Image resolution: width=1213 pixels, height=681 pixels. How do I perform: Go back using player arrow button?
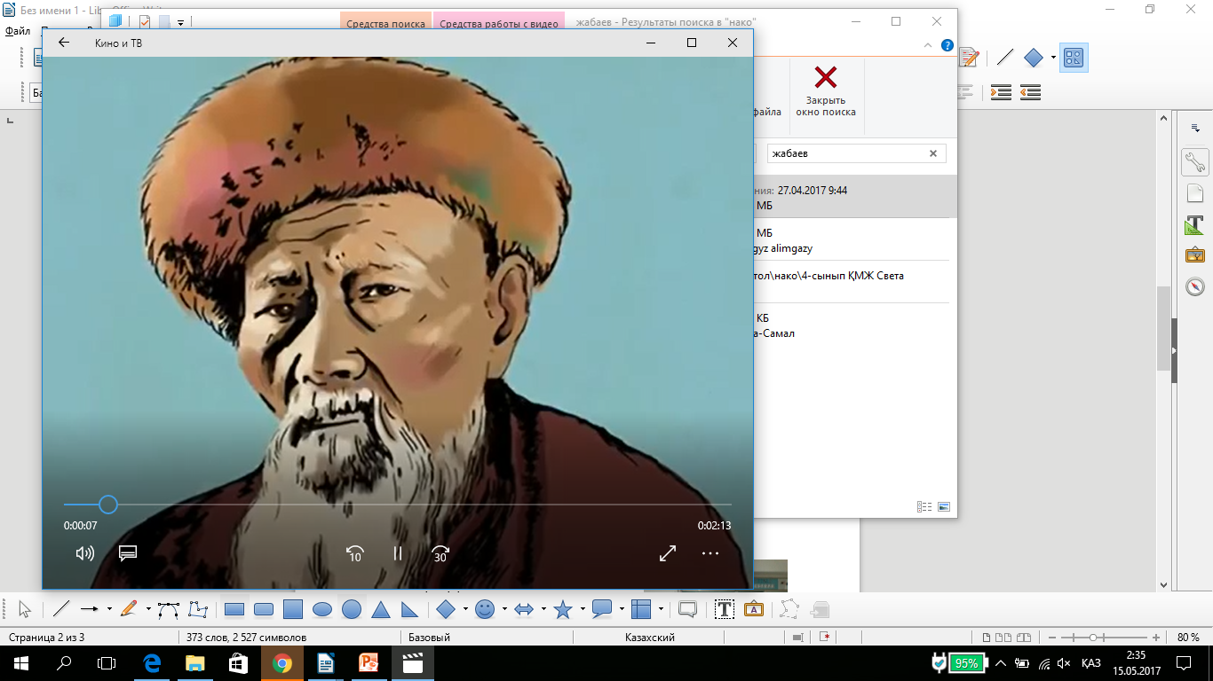[64, 43]
